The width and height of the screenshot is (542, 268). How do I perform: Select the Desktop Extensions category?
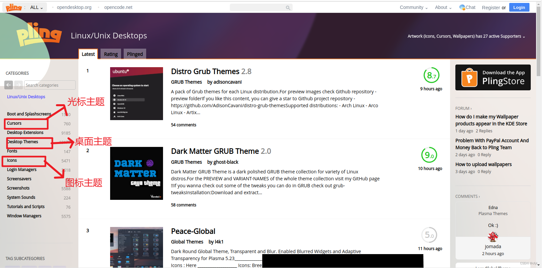pyautogui.click(x=25, y=132)
